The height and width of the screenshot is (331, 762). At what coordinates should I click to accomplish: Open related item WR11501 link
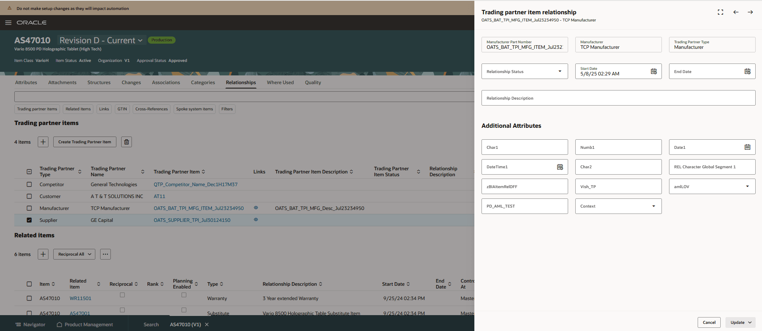pyautogui.click(x=80, y=298)
